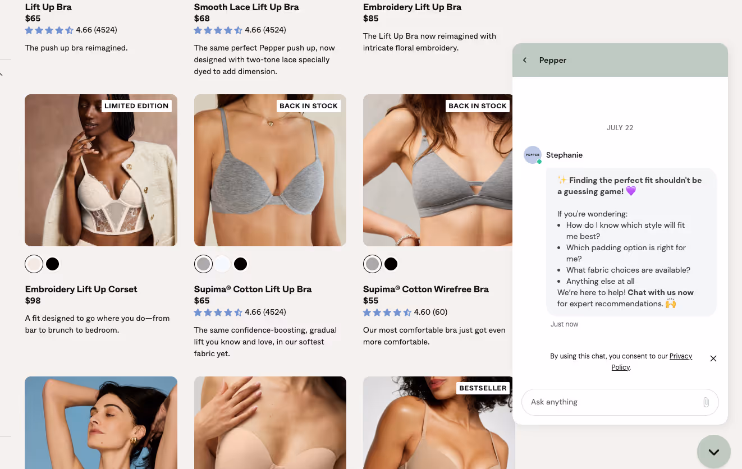Click the Bestseller product image

(439, 422)
